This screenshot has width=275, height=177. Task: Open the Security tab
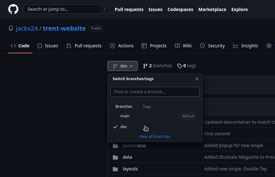(212, 46)
